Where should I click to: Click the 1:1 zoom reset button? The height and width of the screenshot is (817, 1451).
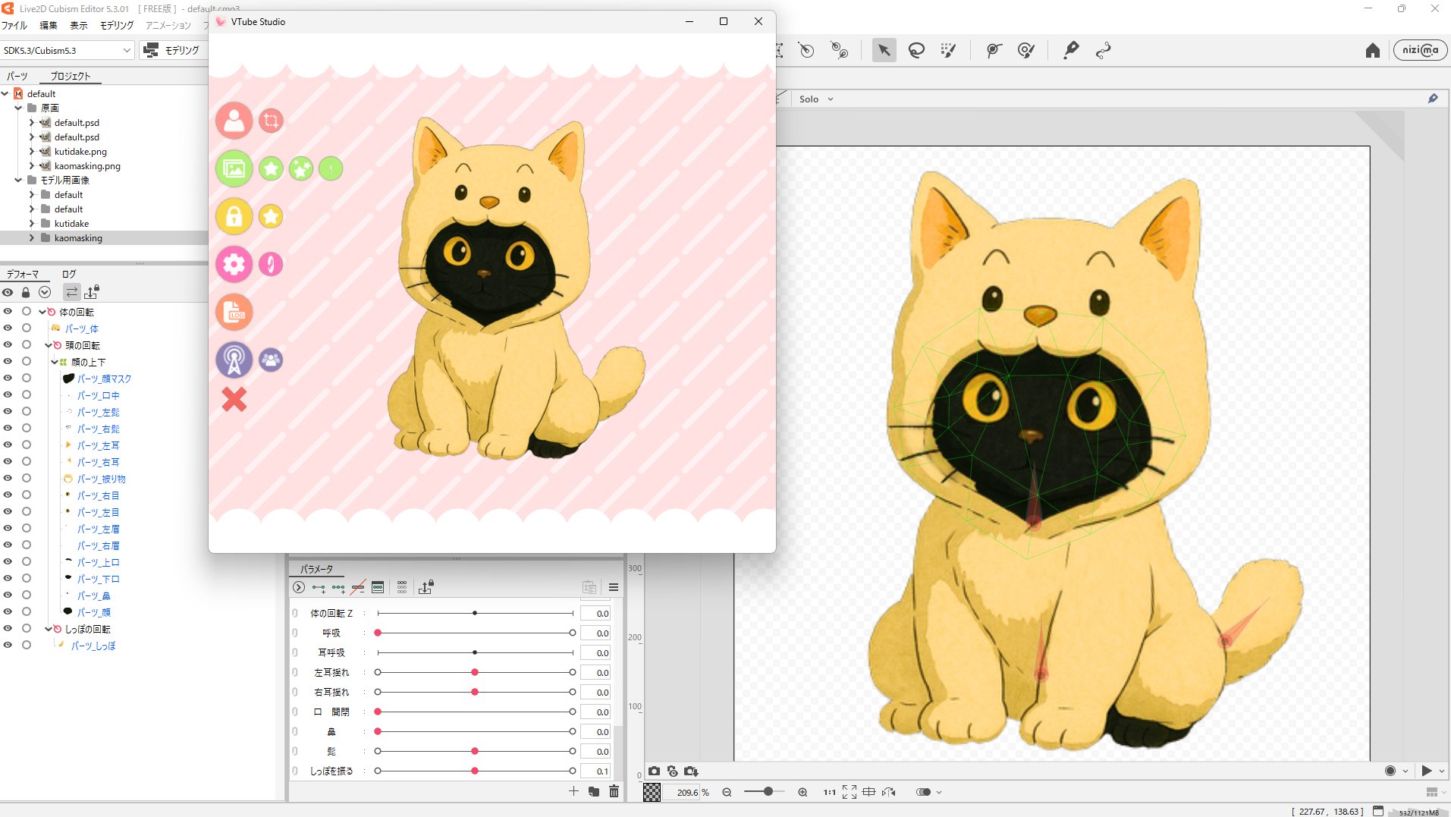point(829,792)
